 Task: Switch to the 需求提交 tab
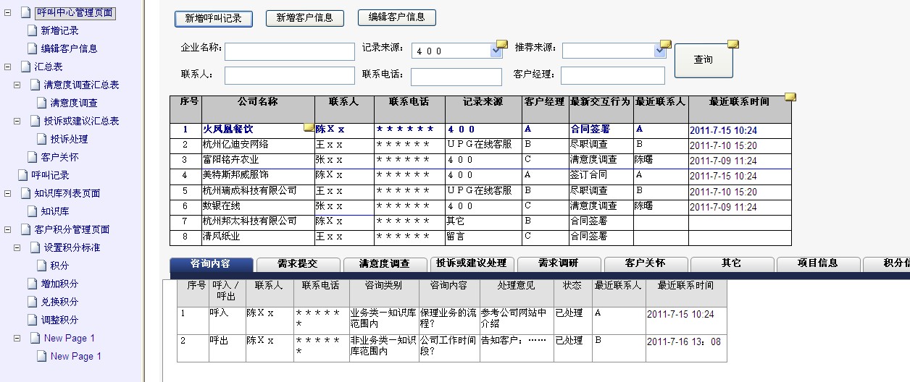coord(297,264)
